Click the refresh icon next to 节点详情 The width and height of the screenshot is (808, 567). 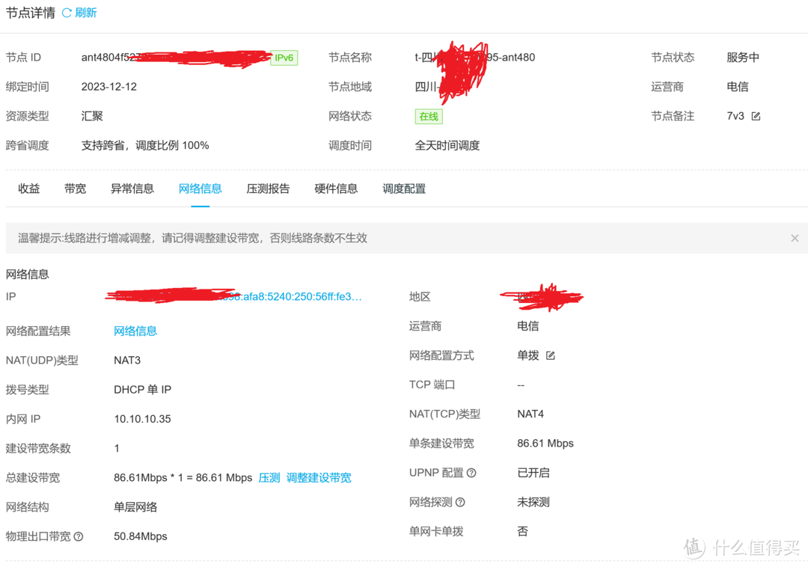(66, 12)
